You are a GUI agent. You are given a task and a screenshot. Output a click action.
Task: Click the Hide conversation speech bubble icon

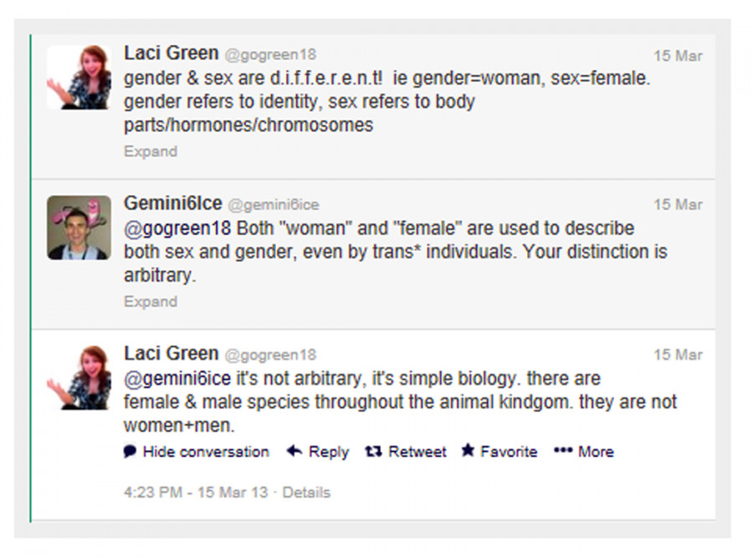pos(130,452)
